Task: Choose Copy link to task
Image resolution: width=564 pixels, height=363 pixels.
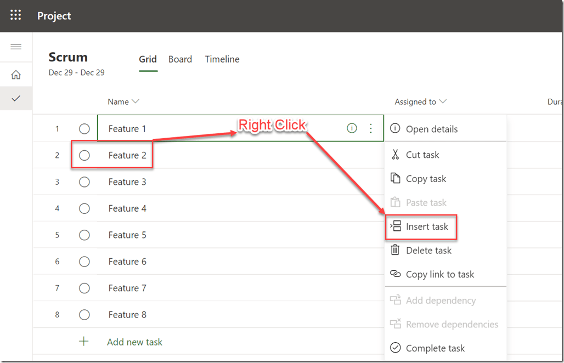Action: 439,274
